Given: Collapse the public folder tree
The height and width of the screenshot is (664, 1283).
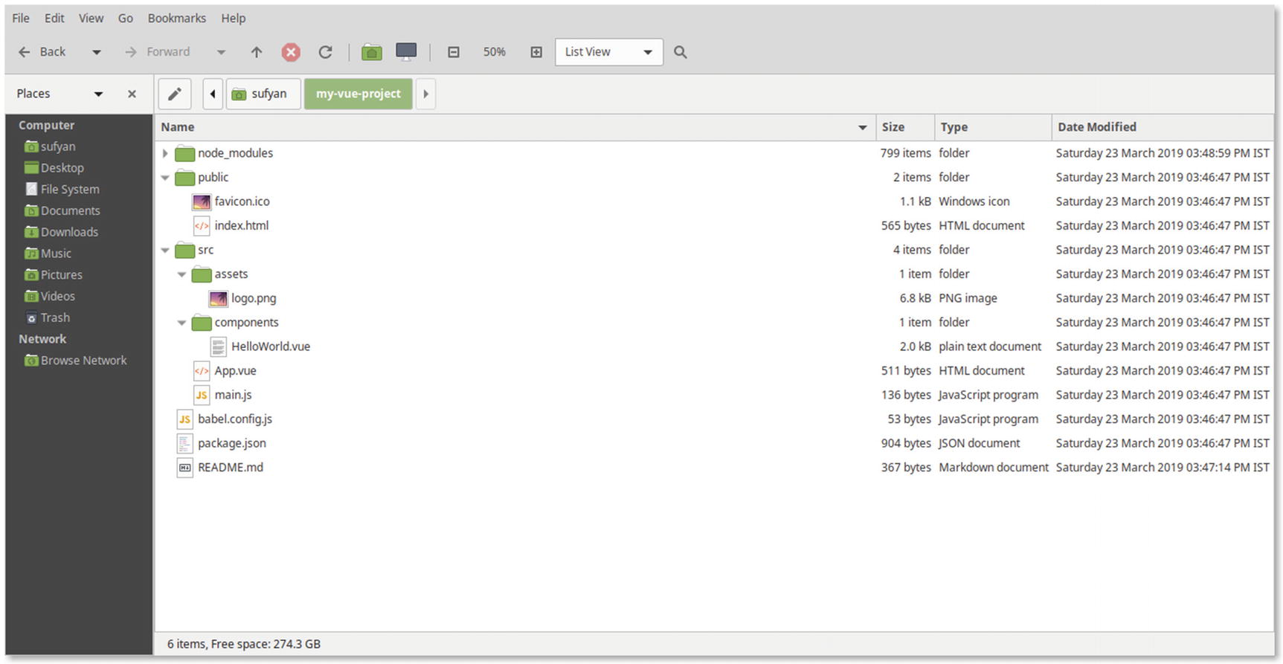Looking at the screenshot, I should [x=165, y=178].
